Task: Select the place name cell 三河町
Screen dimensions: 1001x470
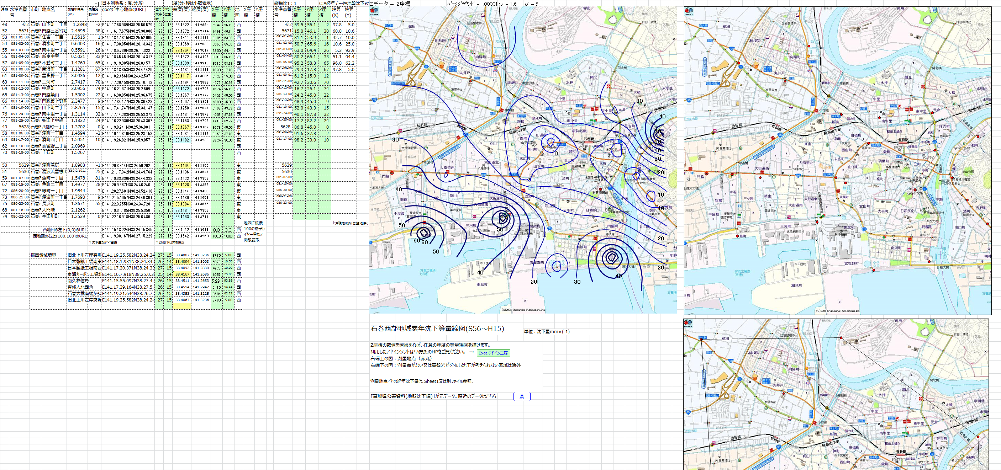Action: pyautogui.click(x=54, y=82)
